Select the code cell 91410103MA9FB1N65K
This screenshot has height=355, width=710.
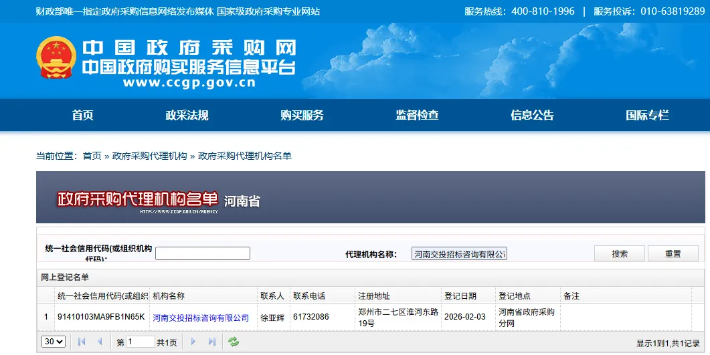[x=101, y=317]
